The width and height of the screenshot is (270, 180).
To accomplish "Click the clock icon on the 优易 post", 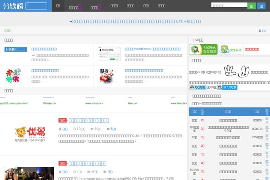I will pyautogui.click(x=74, y=129).
